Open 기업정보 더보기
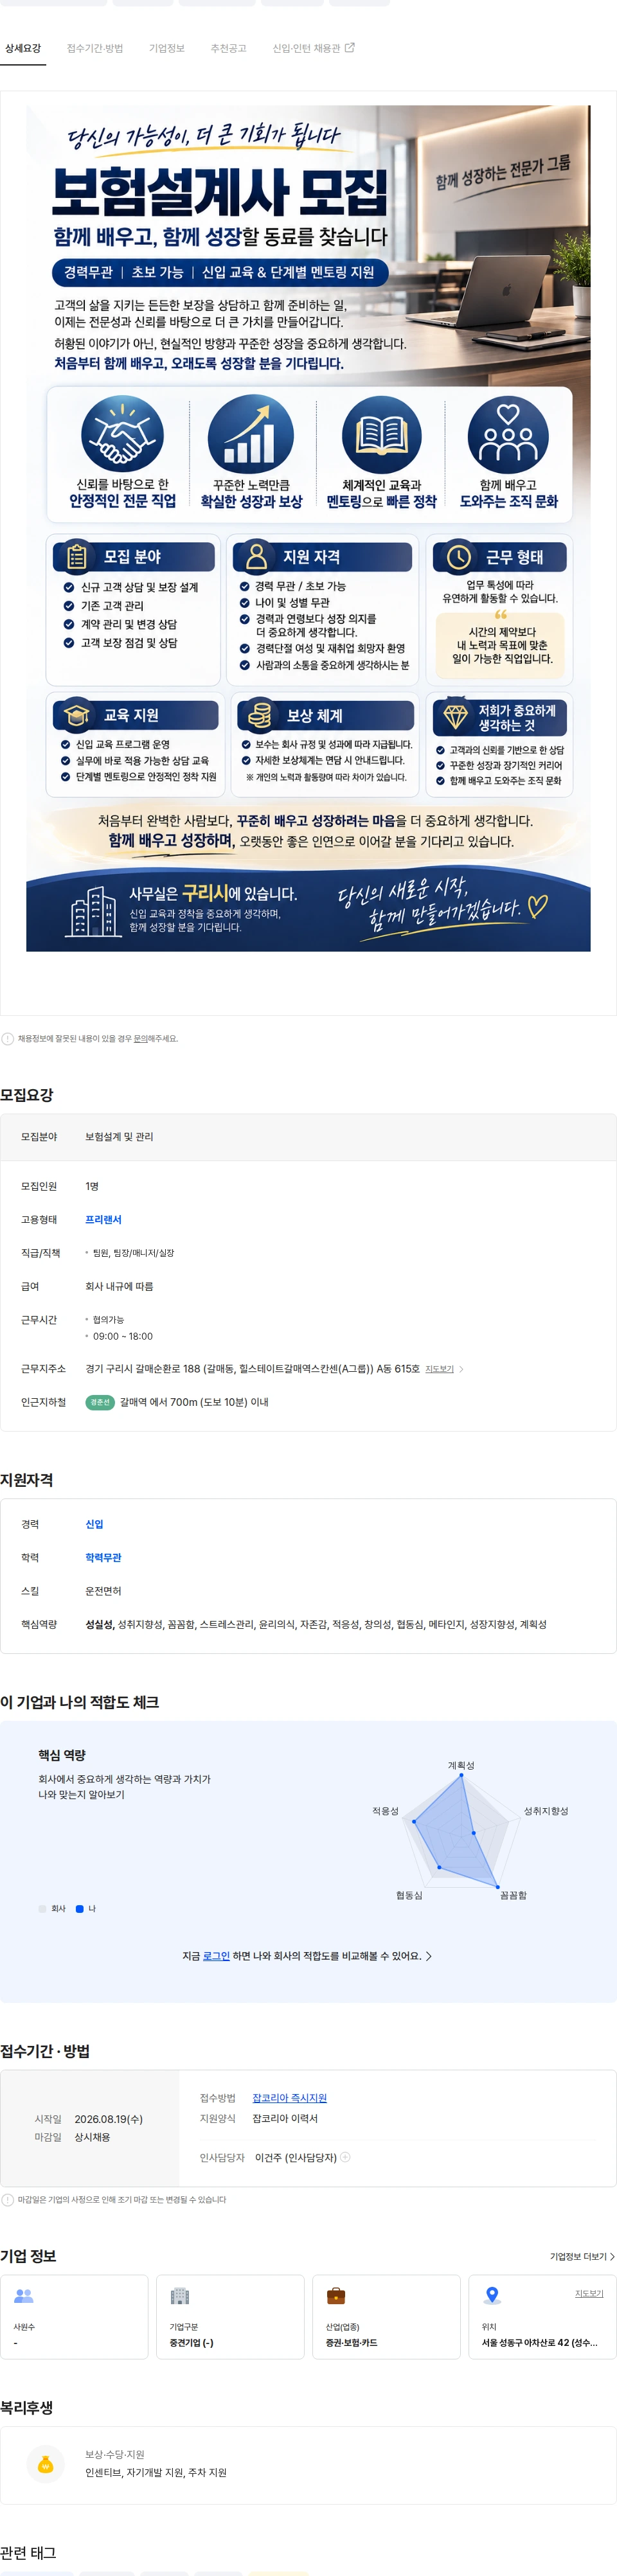The width and height of the screenshot is (617, 2576). point(582,2257)
